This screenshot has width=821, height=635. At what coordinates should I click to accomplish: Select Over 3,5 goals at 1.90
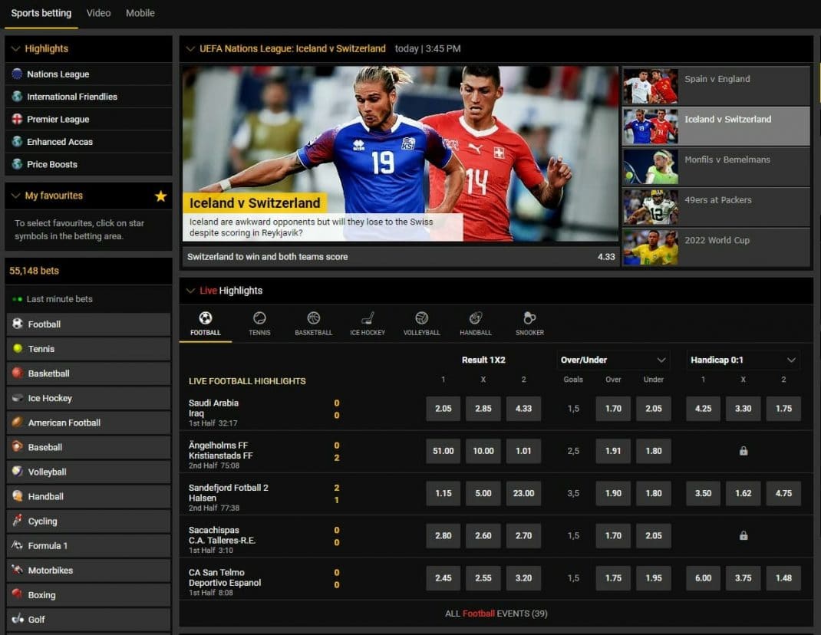pyautogui.click(x=613, y=493)
